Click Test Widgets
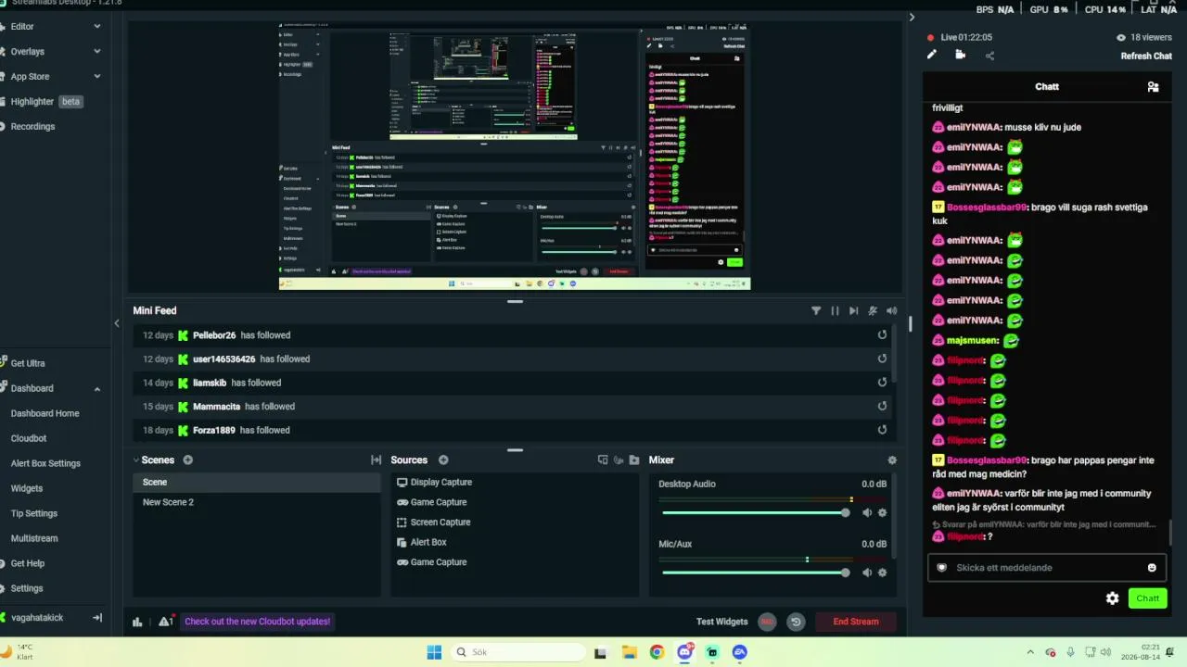Viewport: 1187px width, 667px height. coord(721,622)
